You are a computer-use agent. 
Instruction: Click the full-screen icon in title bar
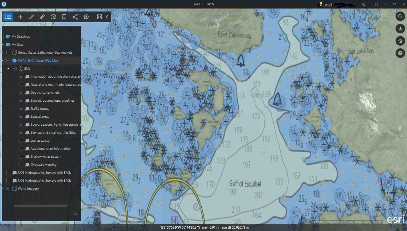pos(376,4)
